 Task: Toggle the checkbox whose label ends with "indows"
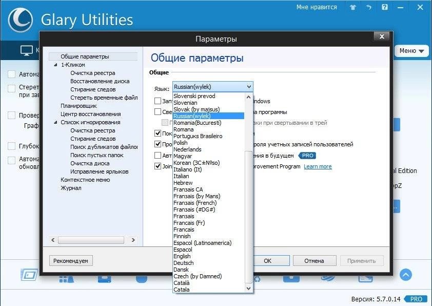[x=158, y=101]
